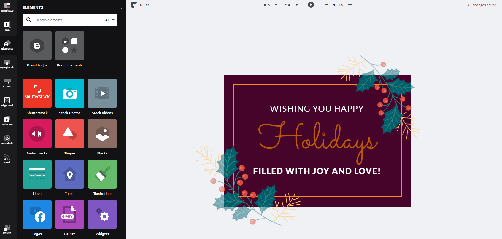
Task: Open the All filter dropdown
Action: [x=109, y=20]
